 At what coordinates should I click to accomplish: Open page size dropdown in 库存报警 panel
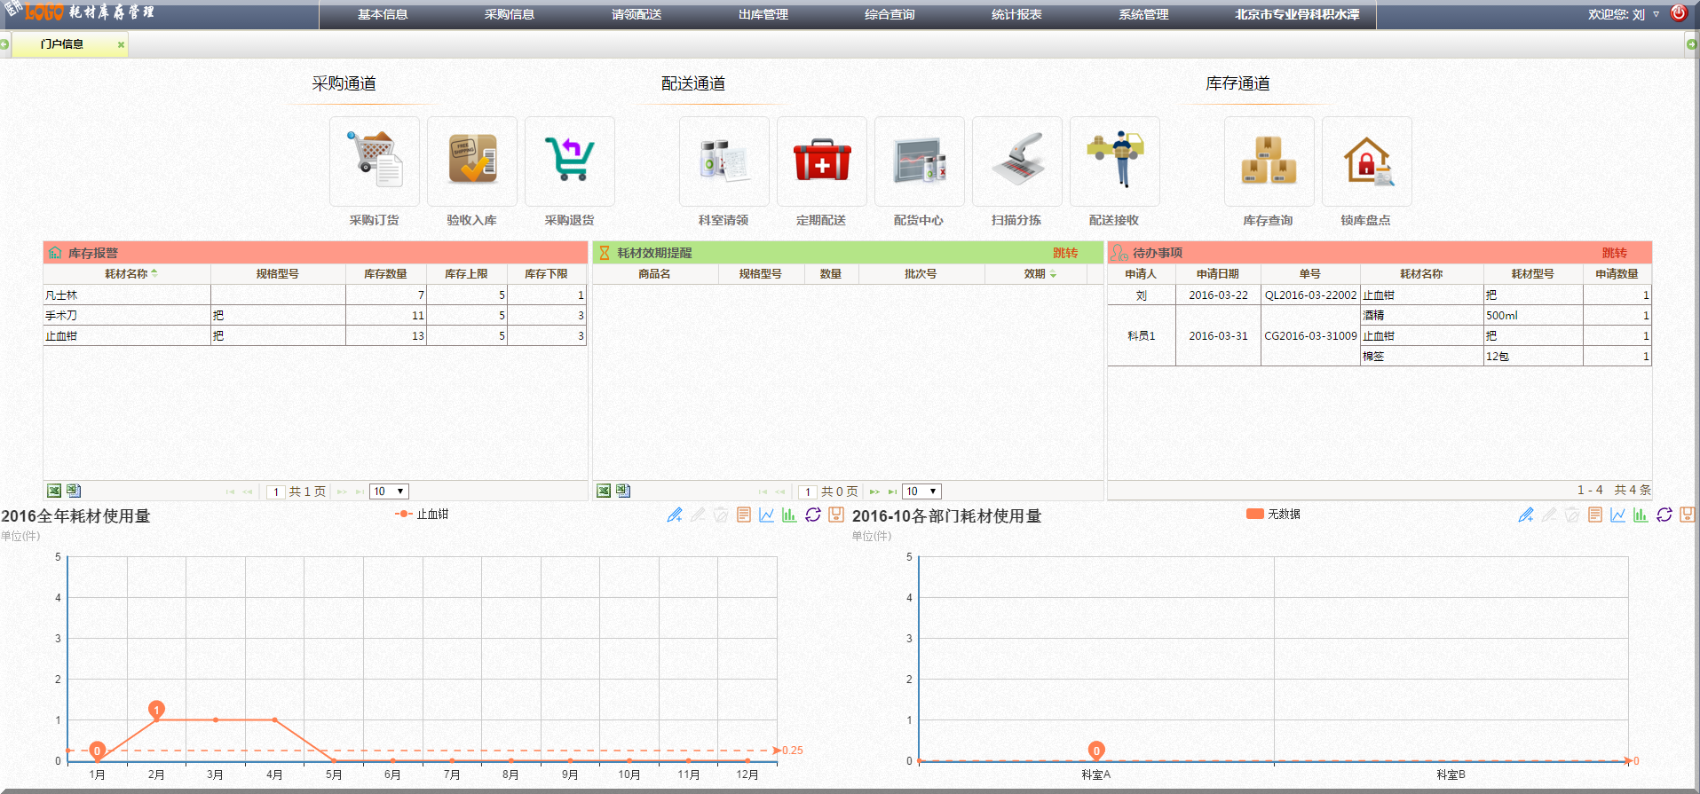(x=389, y=491)
